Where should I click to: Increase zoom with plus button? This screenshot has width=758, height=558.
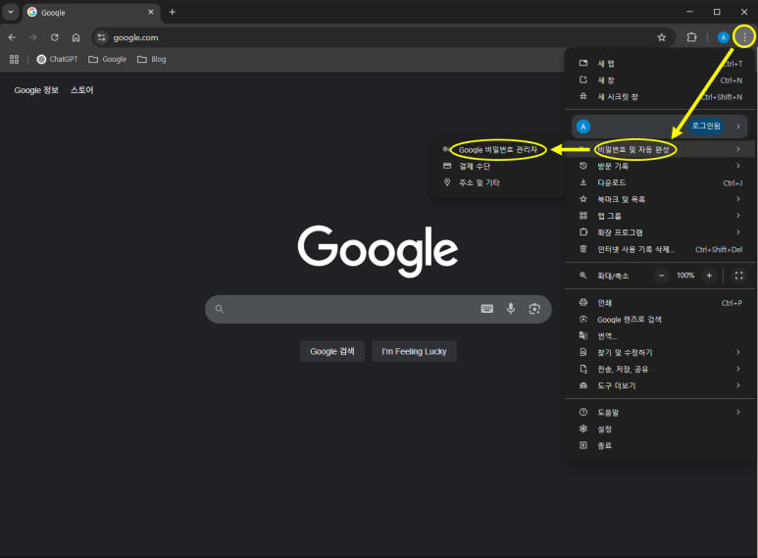coord(709,276)
